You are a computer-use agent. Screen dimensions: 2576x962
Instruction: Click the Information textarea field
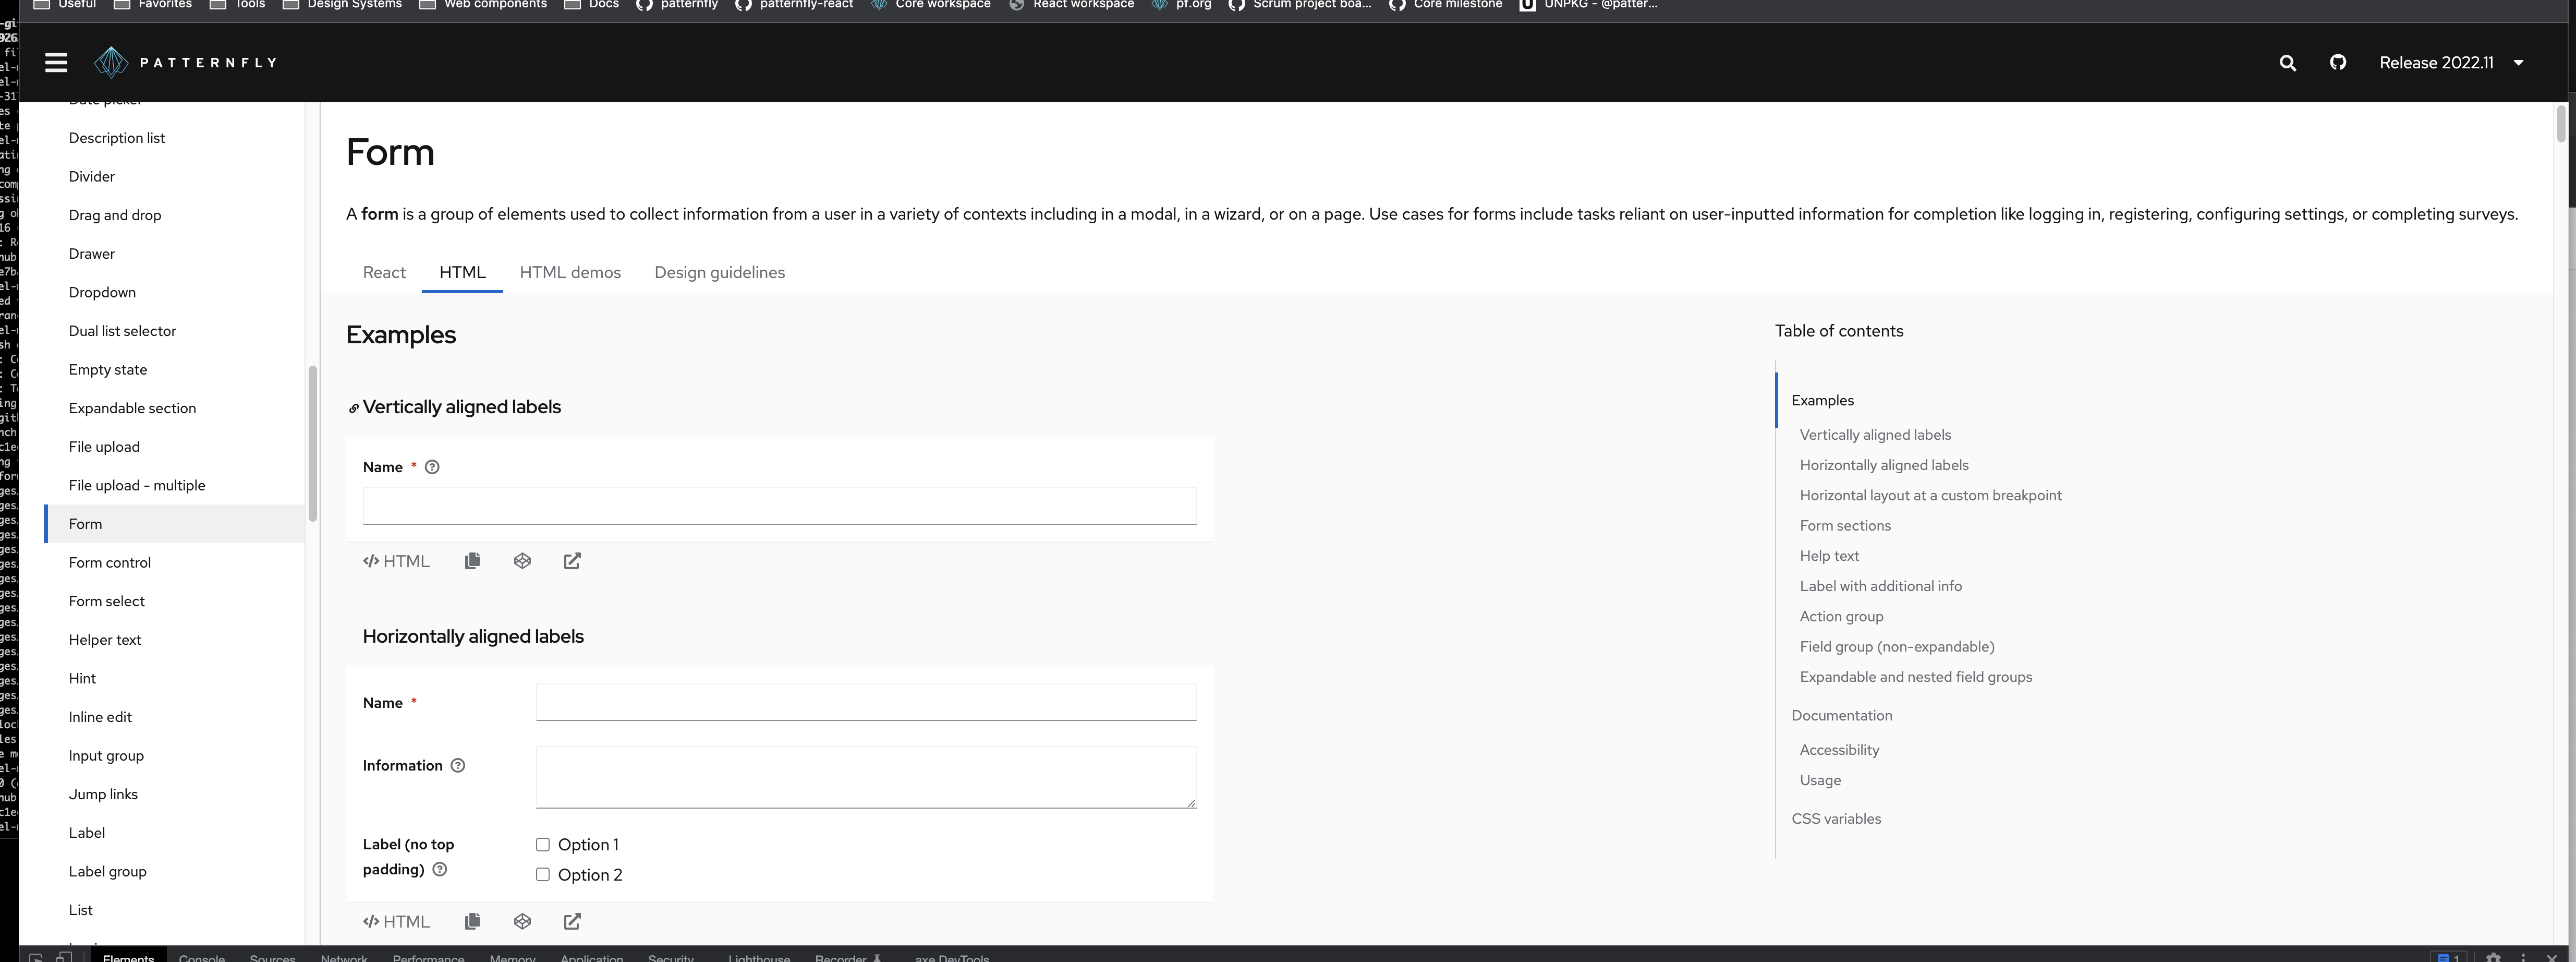tap(865, 777)
